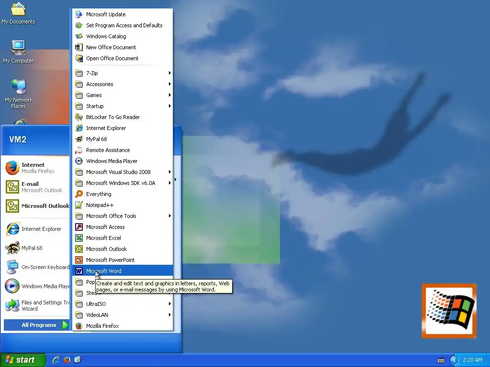Click the Windows logo image on desktop
The height and width of the screenshot is (367, 490).
[x=449, y=311]
